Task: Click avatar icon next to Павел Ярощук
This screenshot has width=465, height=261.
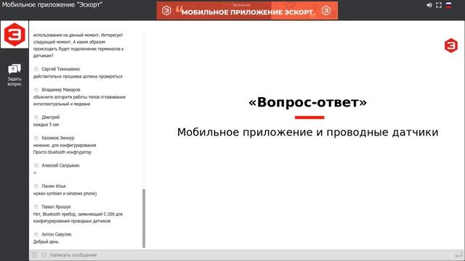Action: [x=36, y=207]
